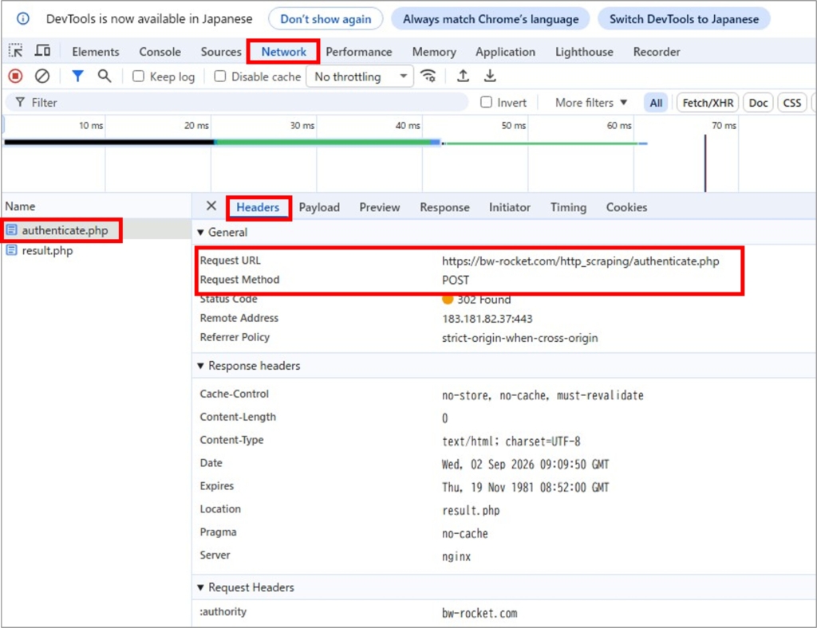The image size is (817, 628).
Task: Click into the Filter text field
Action: (x=237, y=103)
